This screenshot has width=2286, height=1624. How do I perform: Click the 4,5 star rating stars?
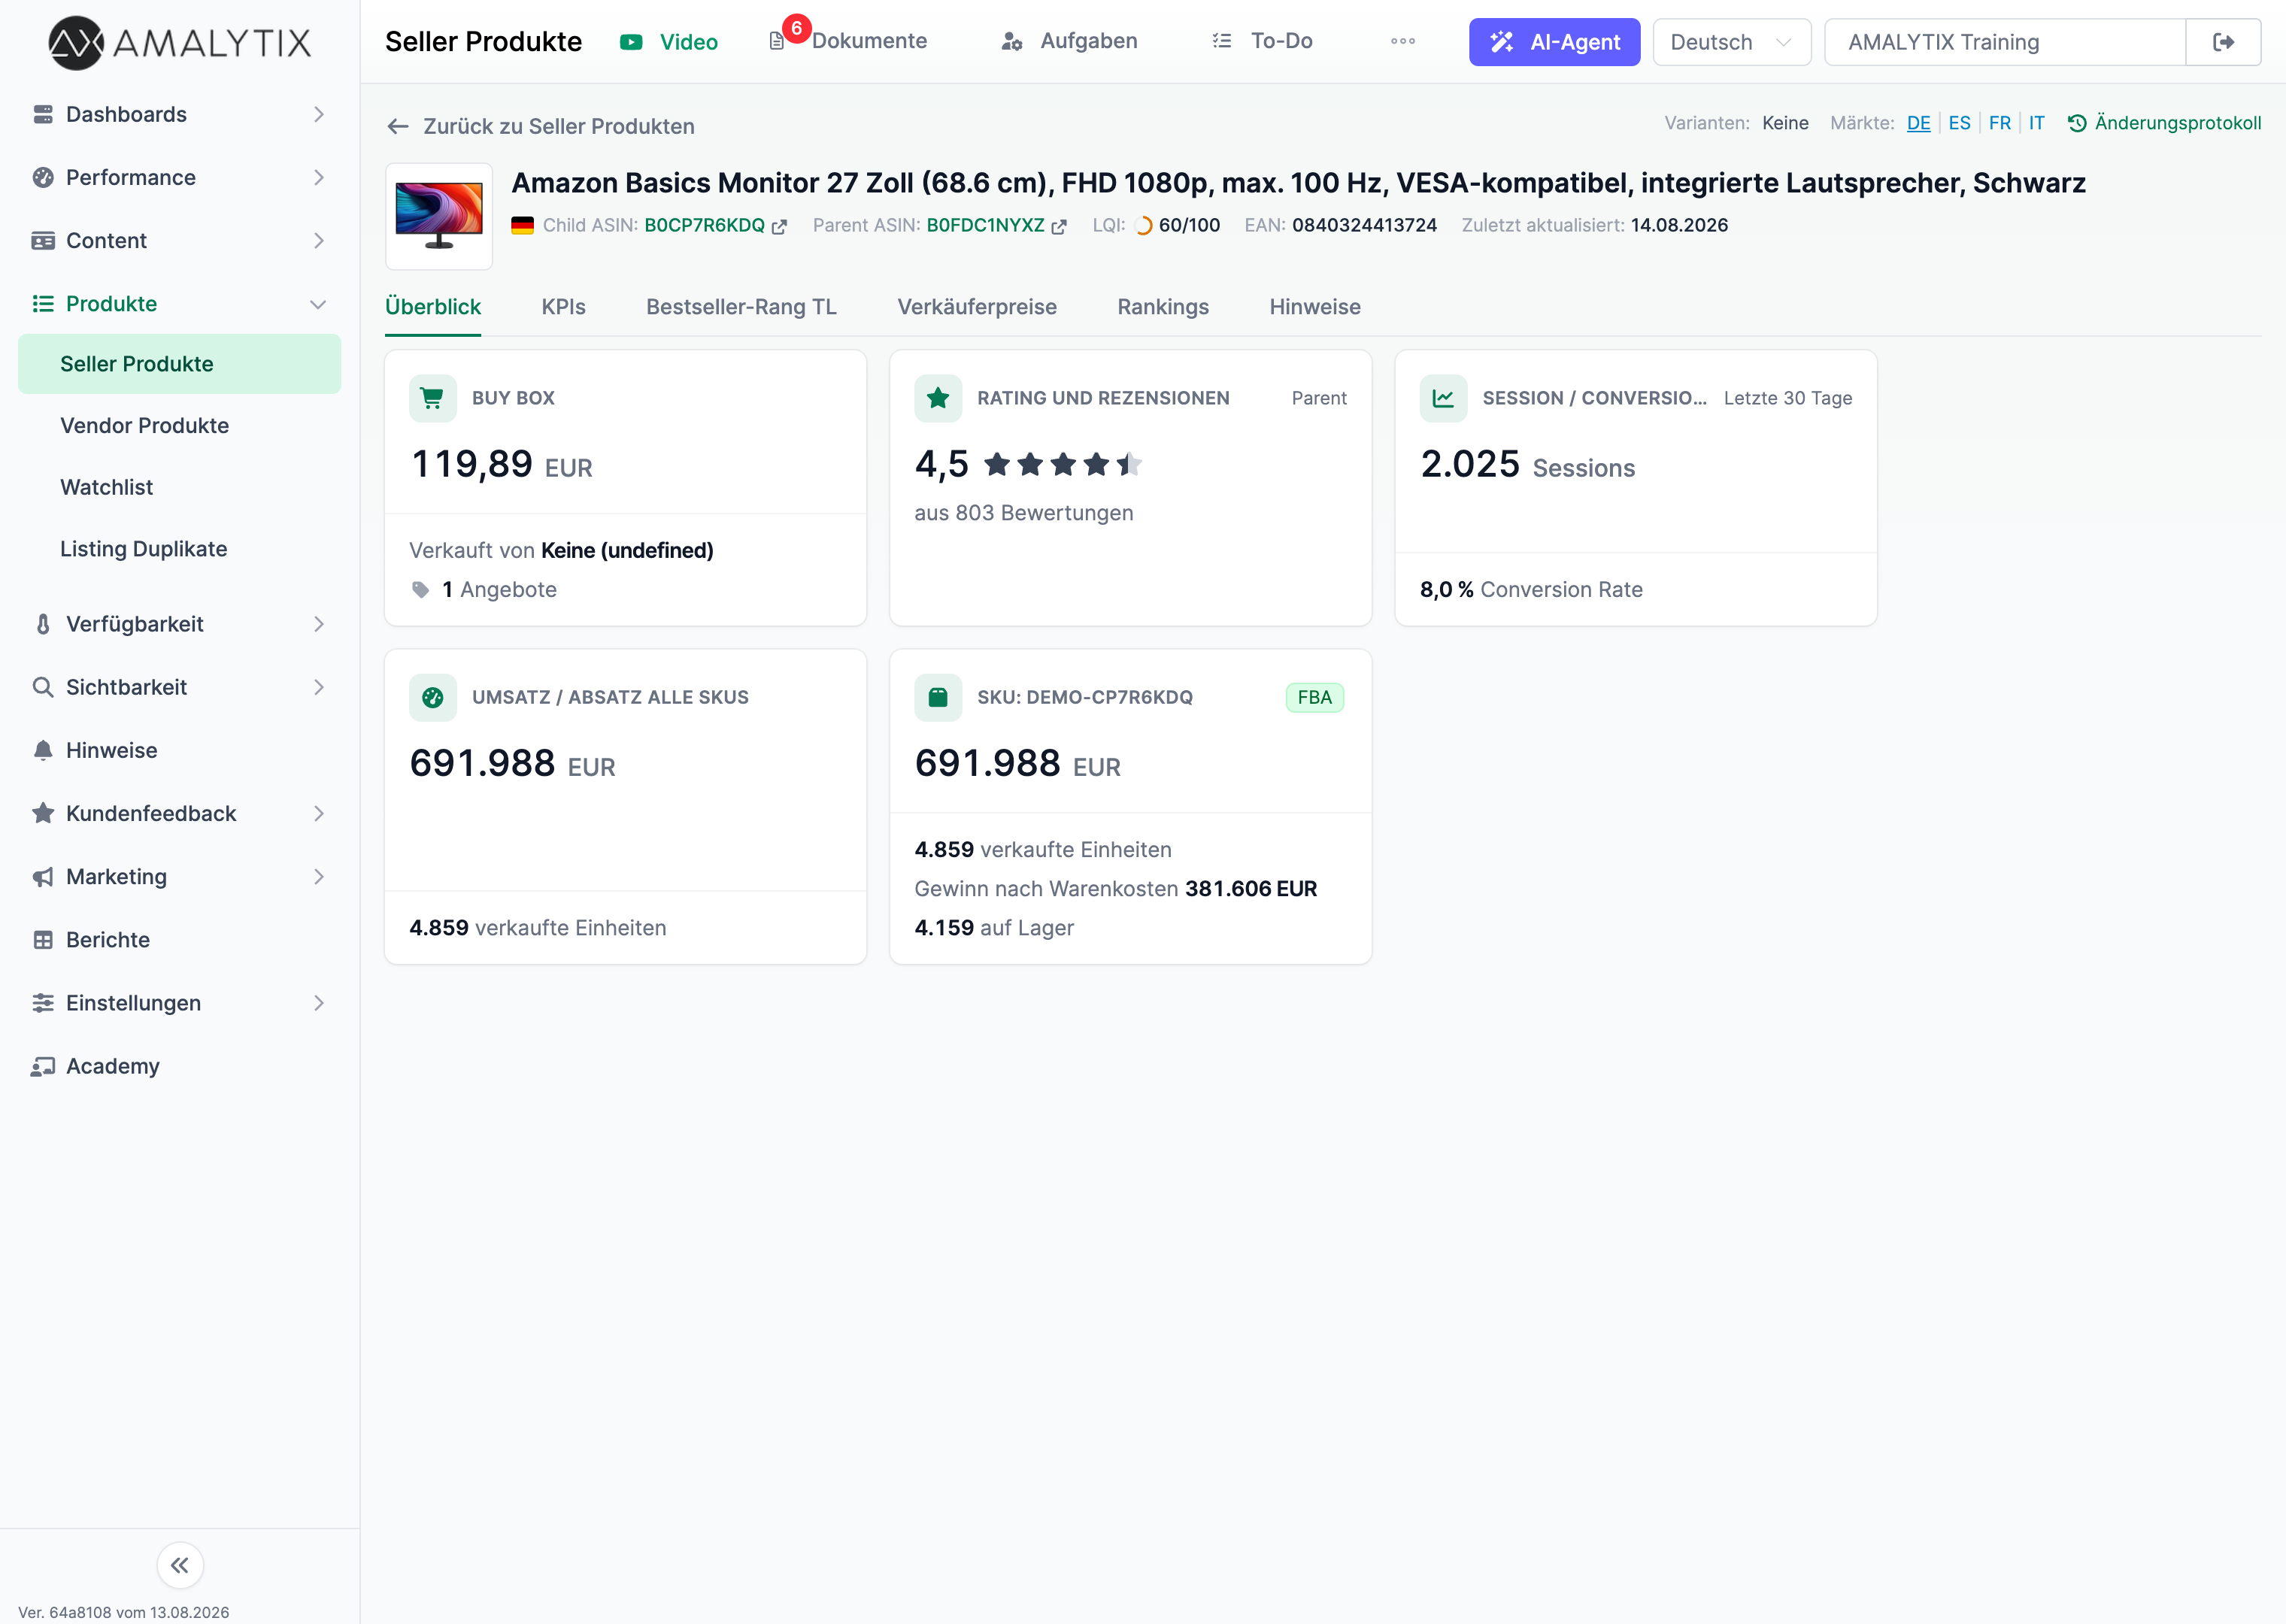click(1063, 464)
